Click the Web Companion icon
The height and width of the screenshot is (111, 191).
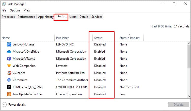tap(9, 66)
